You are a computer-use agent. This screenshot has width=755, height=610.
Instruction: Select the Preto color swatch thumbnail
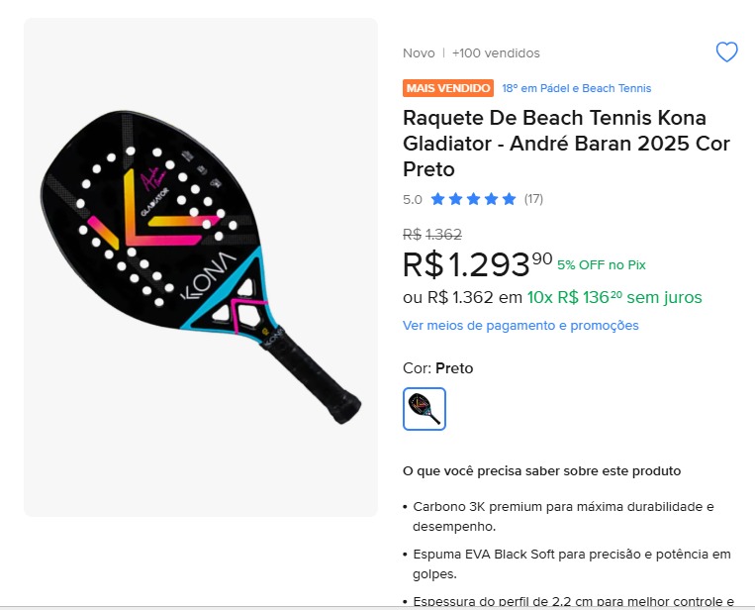point(425,408)
